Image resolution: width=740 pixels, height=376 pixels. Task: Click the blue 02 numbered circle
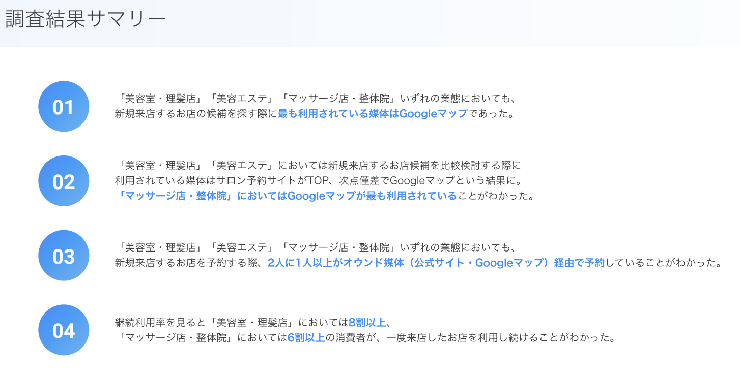click(x=64, y=181)
